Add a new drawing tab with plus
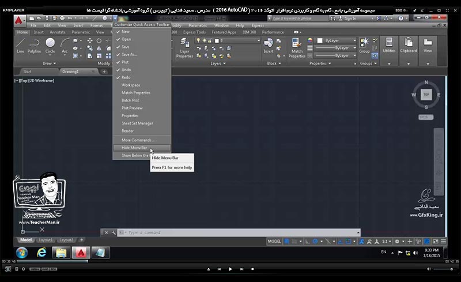461x282 pixels. (x=104, y=72)
